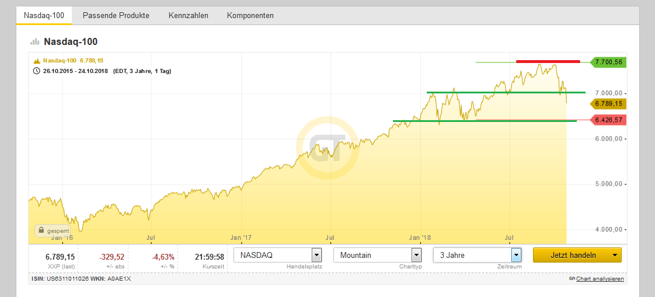The height and width of the screenshot is (297, 655).
Task: Open the Chart analysieren link
Action: pos(600,279)
